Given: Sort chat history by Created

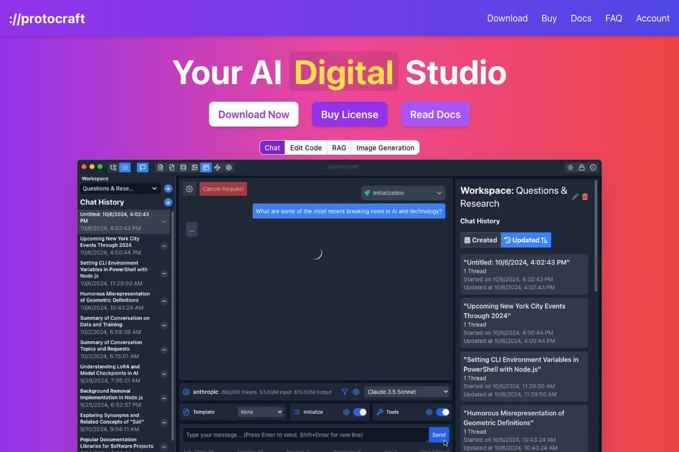Looking at the screenshot, I should pos(481,240).
